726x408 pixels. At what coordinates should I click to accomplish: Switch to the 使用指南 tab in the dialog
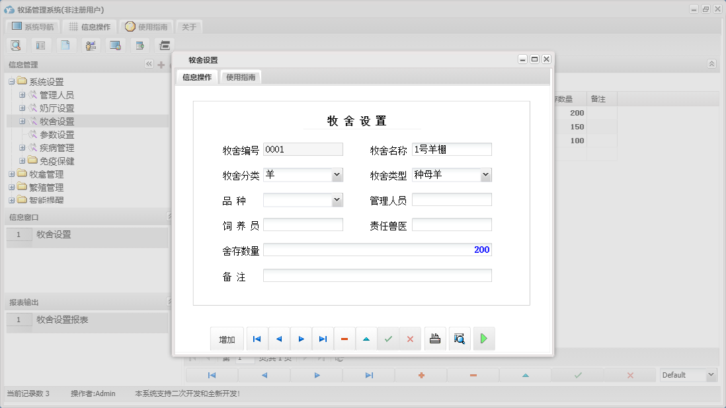click(x=241, y=77)
